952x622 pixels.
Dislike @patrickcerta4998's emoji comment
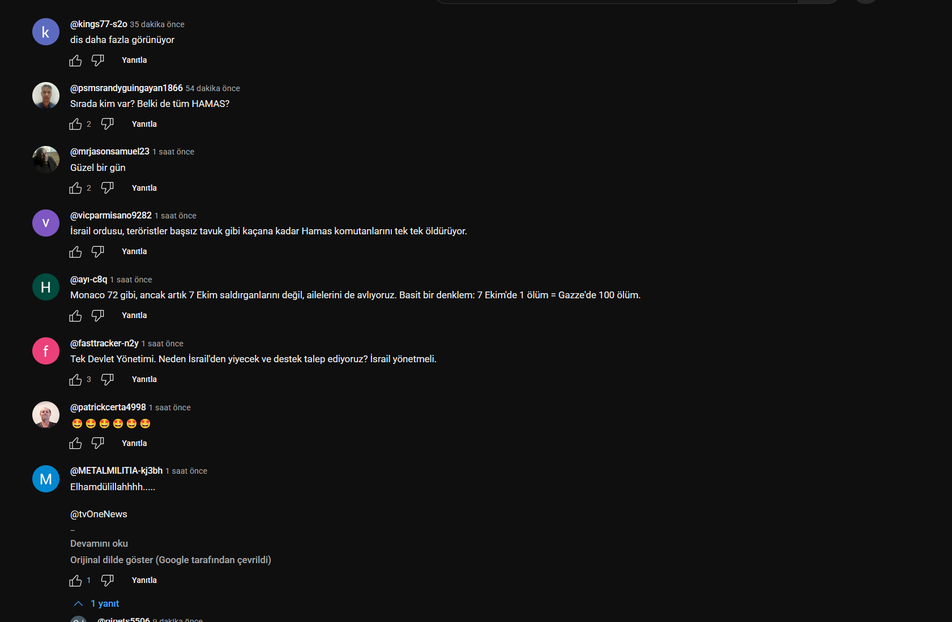coord(98,443)
